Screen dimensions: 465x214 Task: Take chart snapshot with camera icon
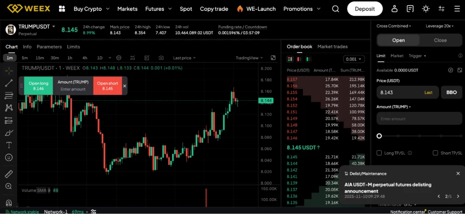[x=161, y=58]
